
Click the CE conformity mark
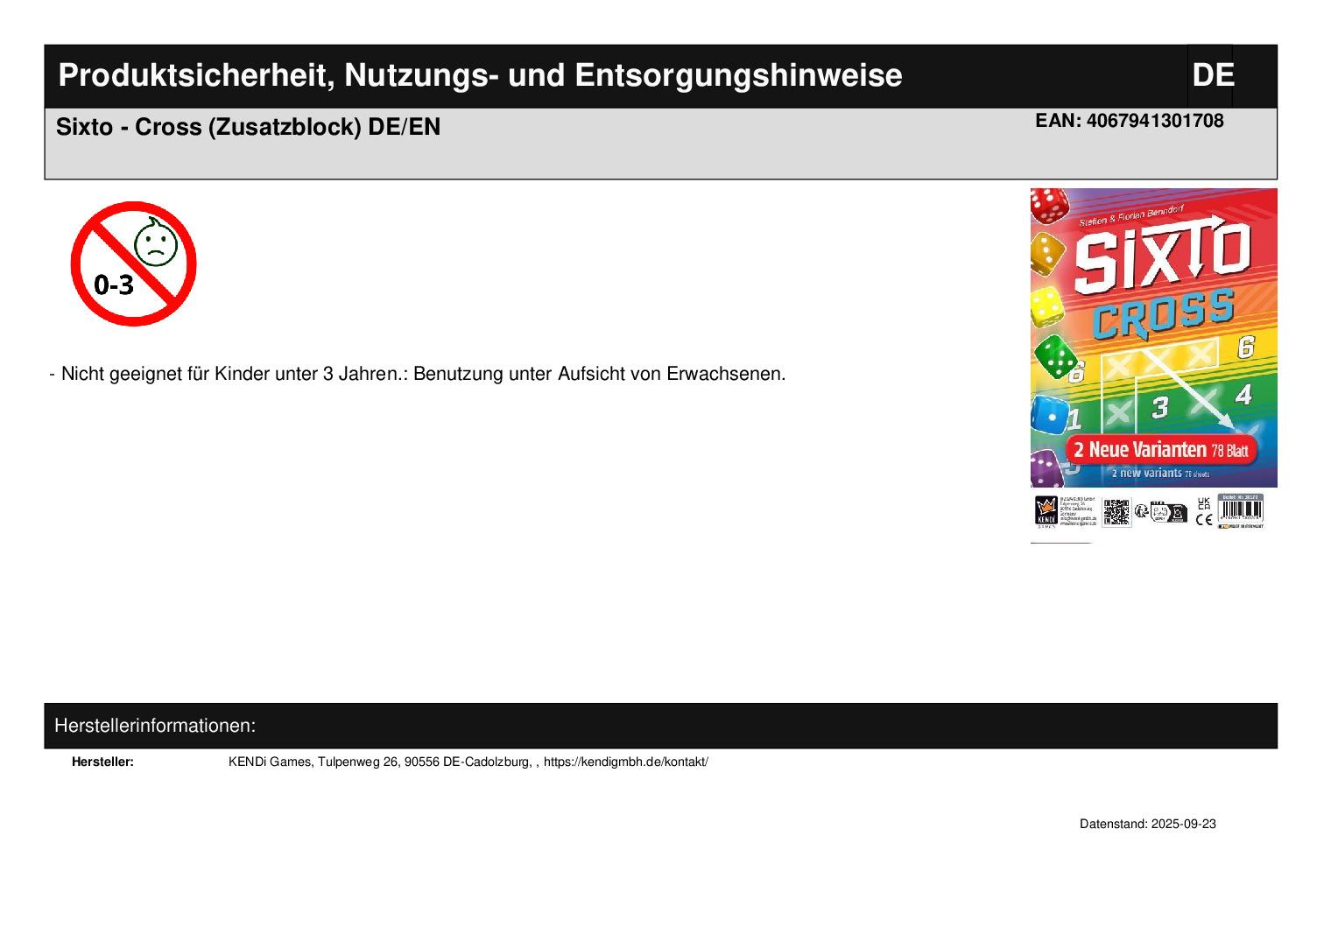(1204, 520)
